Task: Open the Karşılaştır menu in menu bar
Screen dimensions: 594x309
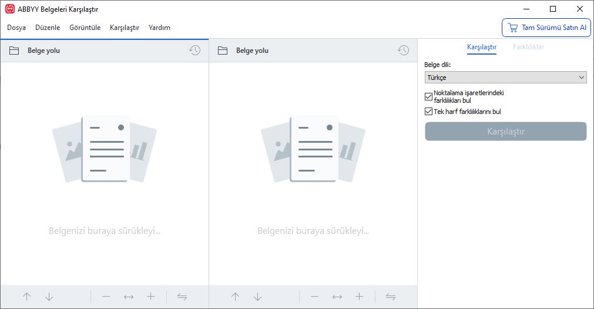Action: click(125, 28)
